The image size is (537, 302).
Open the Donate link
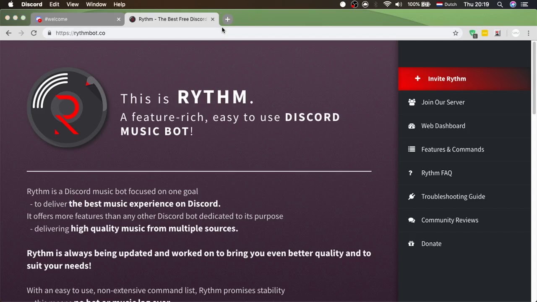pos(464,243)
